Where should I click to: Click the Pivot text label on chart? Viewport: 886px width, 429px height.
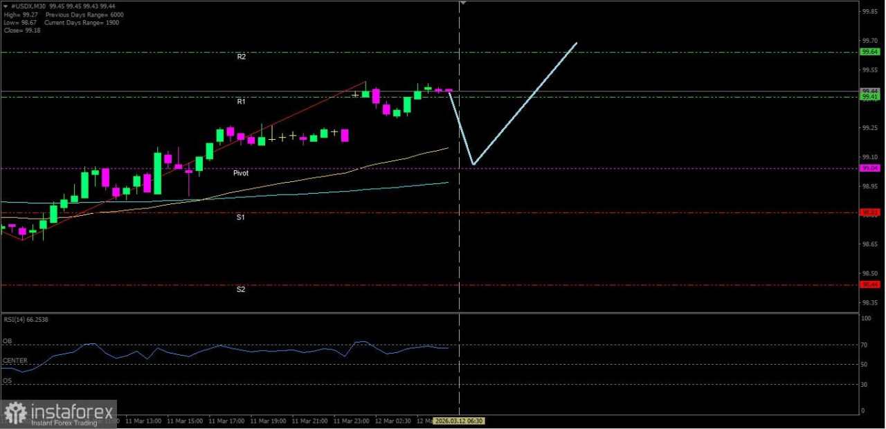point(240,172)
